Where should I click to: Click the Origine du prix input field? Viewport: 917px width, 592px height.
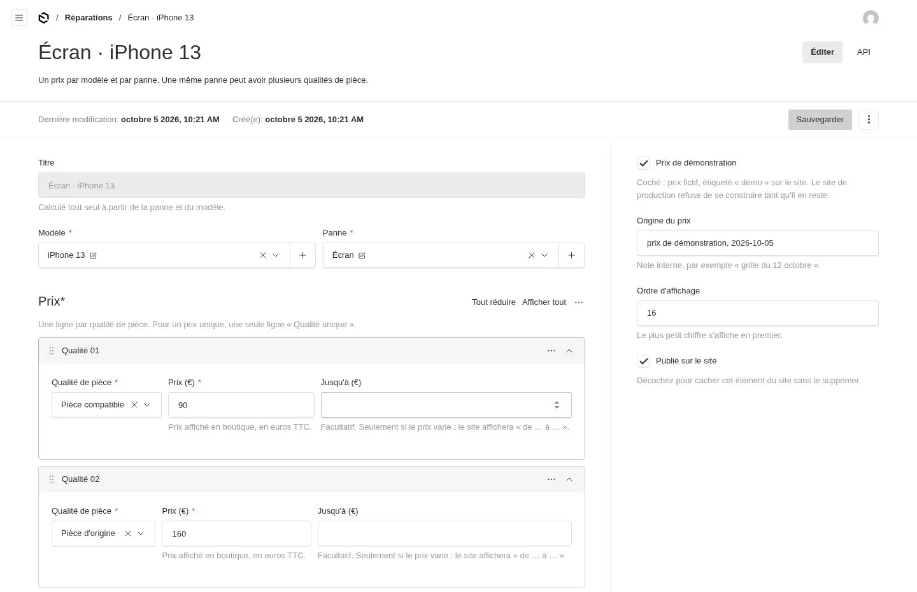tap(758, 243)
